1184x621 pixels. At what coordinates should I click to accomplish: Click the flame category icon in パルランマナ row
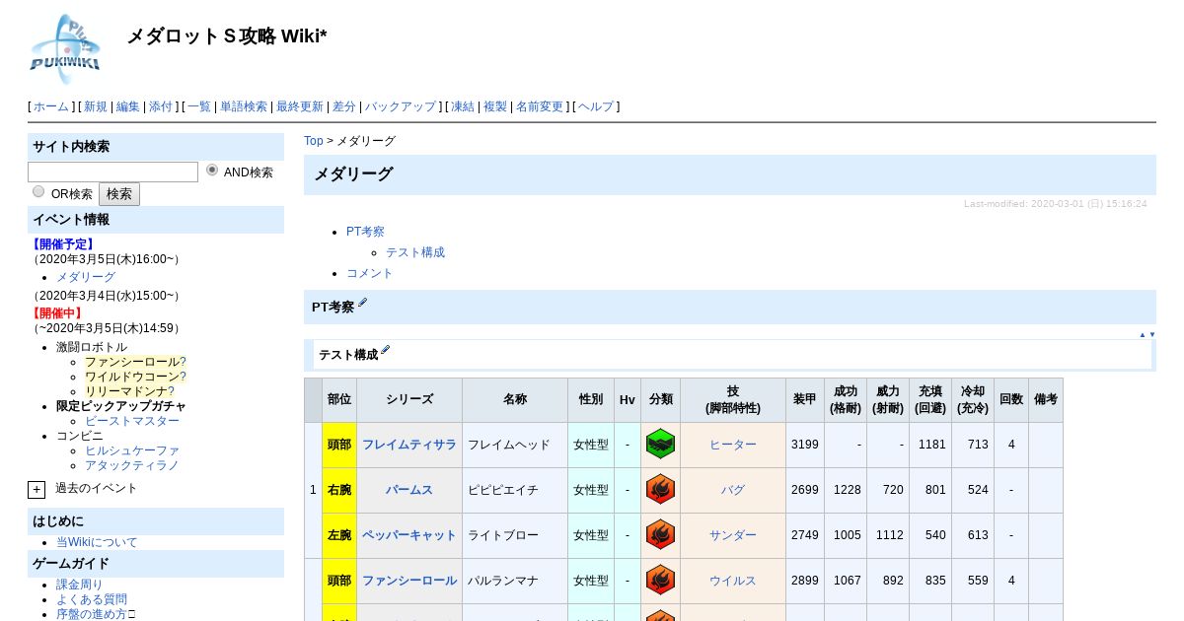tap(660, 581)
